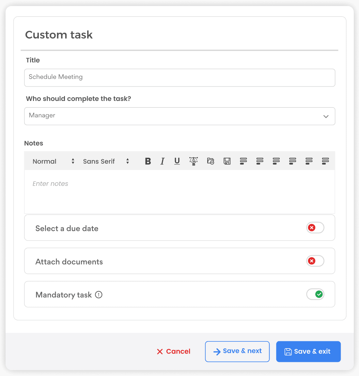Screen dimensions: 359x376
Task: Open the Normal paragraph style dropdown
Action: (x=52, y=161)
